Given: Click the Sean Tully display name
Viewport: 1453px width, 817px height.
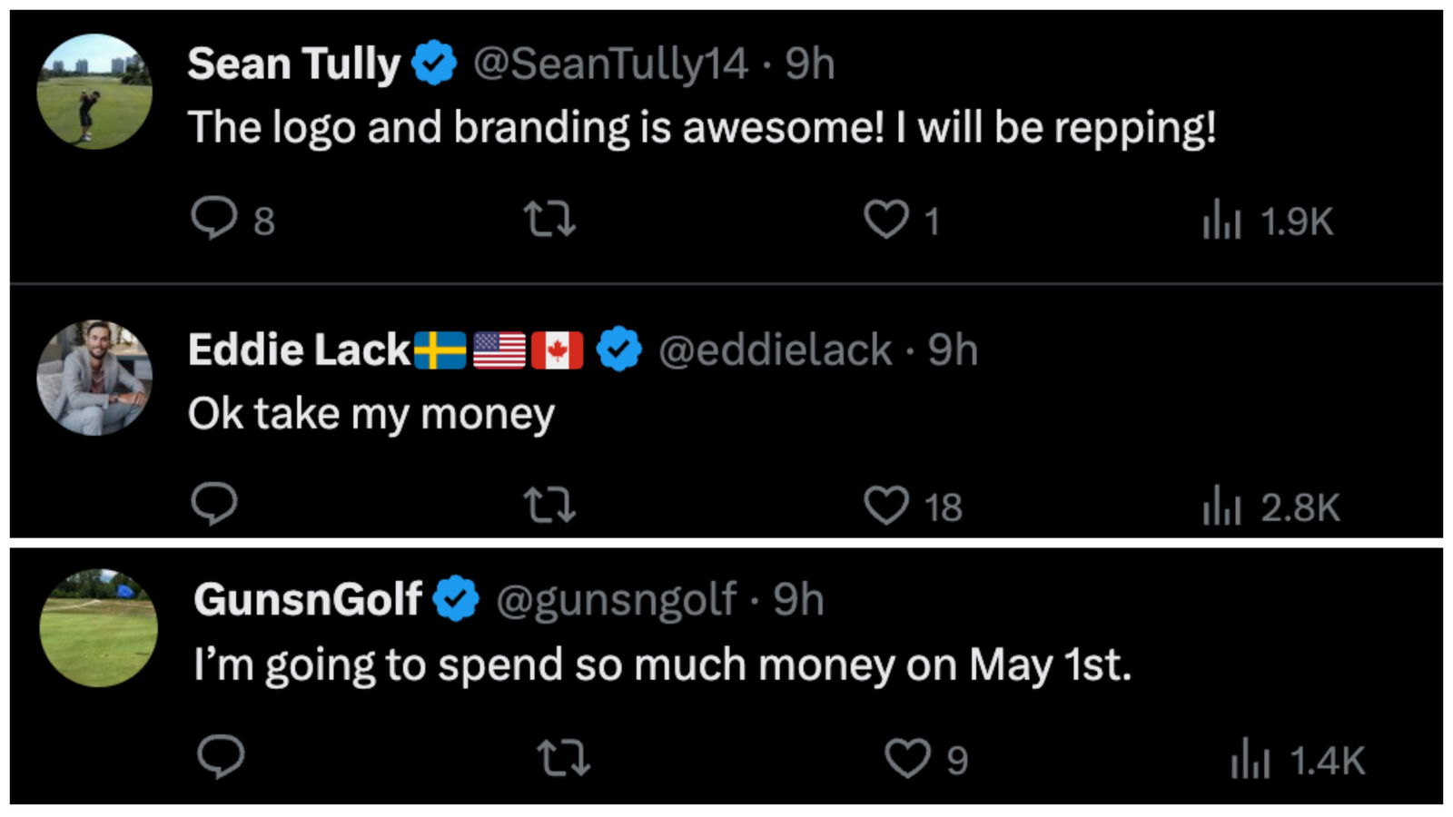Looking at the screenshot, I should (293, 64).
